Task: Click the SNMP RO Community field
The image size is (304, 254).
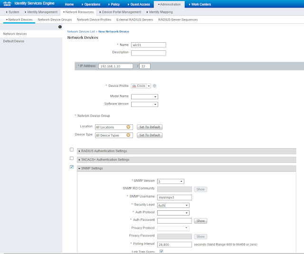Action: pos(174,189)
